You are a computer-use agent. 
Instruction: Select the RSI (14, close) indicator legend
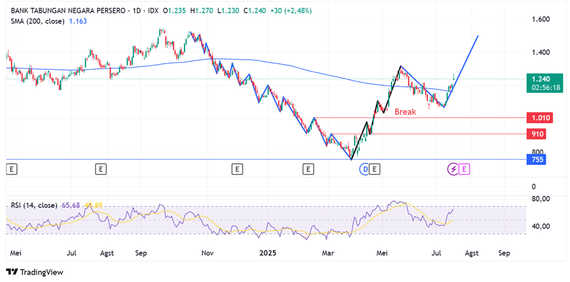point(34,205)
